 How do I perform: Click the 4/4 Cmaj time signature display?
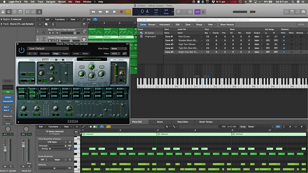166,12
